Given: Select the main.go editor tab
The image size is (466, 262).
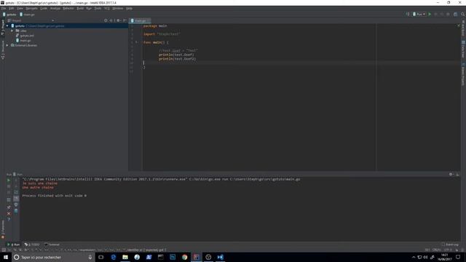Looking at the screenshot, I should click(x=141, y=20).
